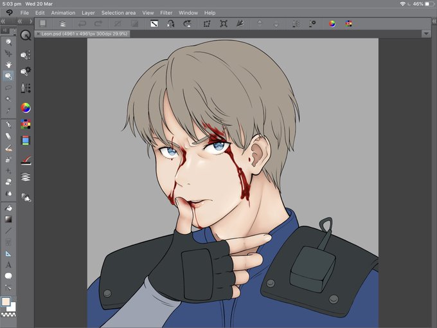This screenshot has height=328, width=437.
Task: Click the Wi-Fi status icon
Action: tap(402, 4)
